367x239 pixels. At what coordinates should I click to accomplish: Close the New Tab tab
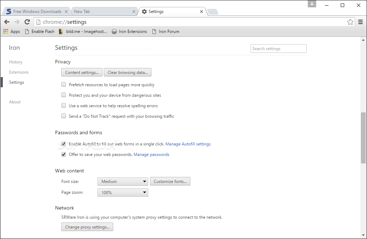134,12
